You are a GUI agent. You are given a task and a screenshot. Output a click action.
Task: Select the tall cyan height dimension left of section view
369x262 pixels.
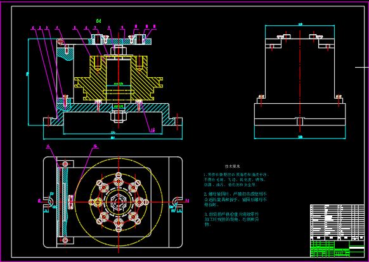(x=28, y=82)
